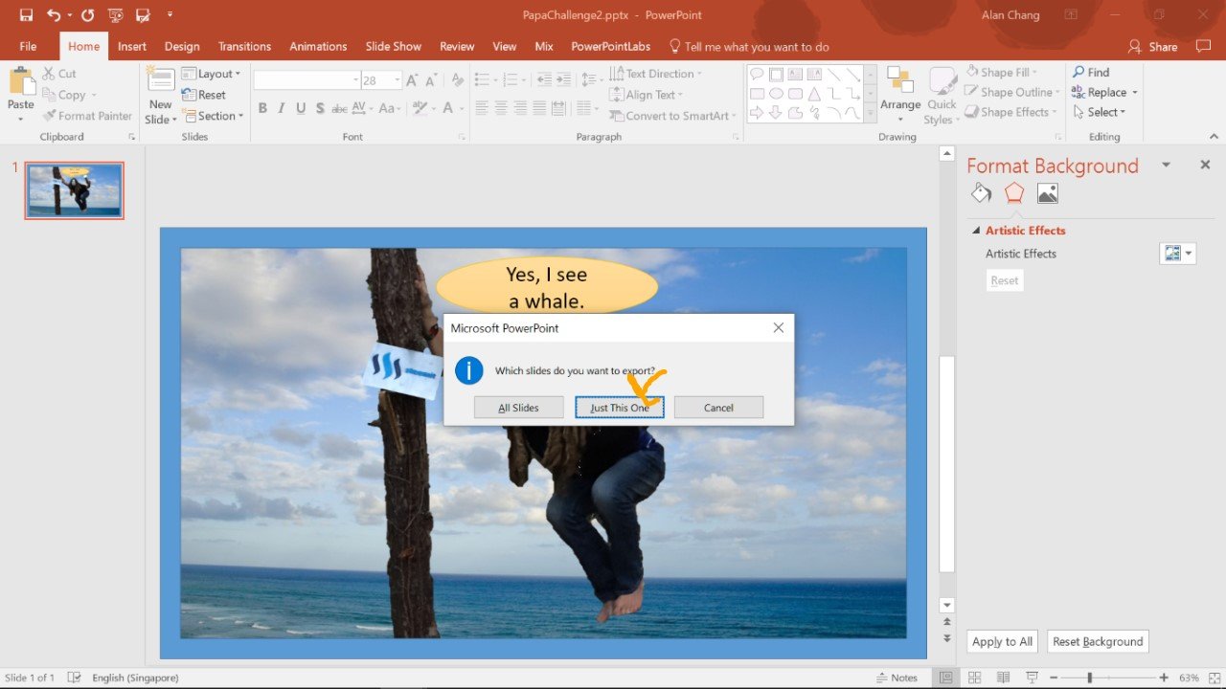The height and width of the screenshot is (689, 1226).
Task: Open the Text Direction dropdown
Action: point(655,74)
